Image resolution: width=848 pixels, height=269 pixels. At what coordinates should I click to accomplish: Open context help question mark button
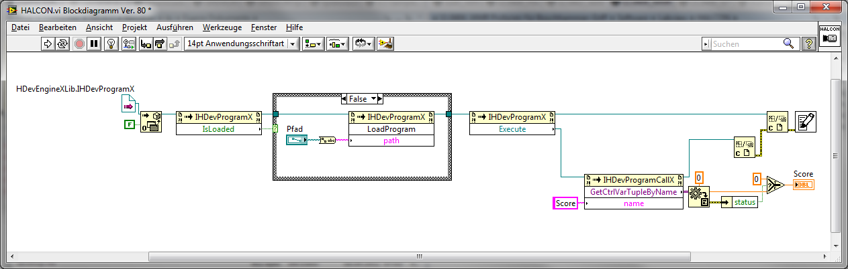point(808,43)
